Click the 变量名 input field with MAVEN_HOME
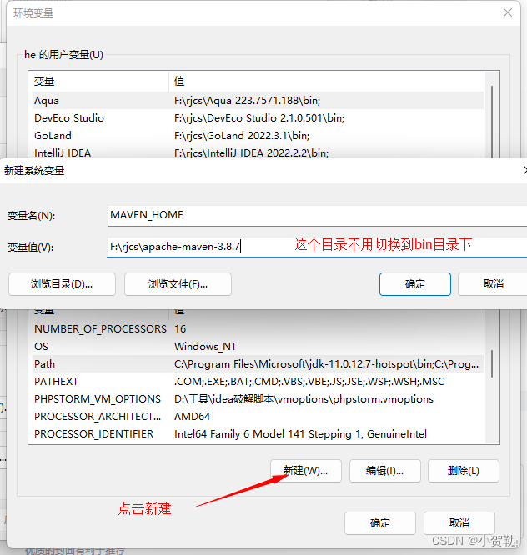This screenshot has width=527, height=555. 317,215
